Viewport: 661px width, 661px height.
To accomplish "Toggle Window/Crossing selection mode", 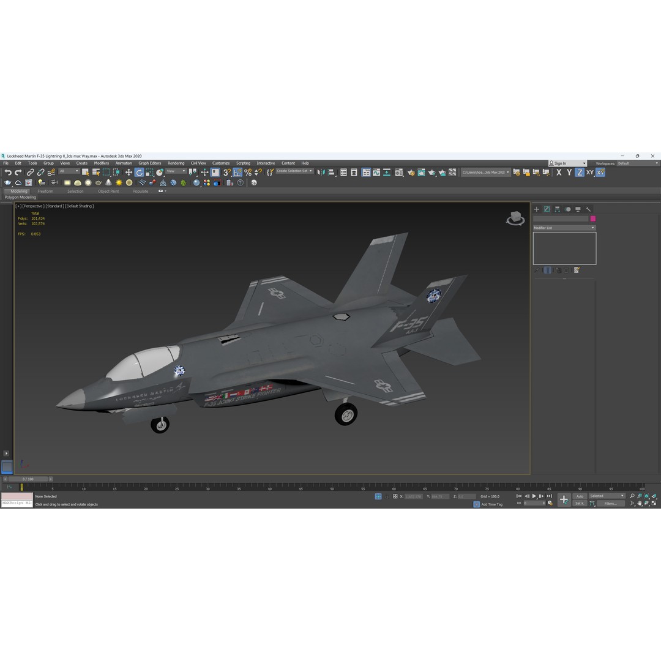I will coord(116,173).
